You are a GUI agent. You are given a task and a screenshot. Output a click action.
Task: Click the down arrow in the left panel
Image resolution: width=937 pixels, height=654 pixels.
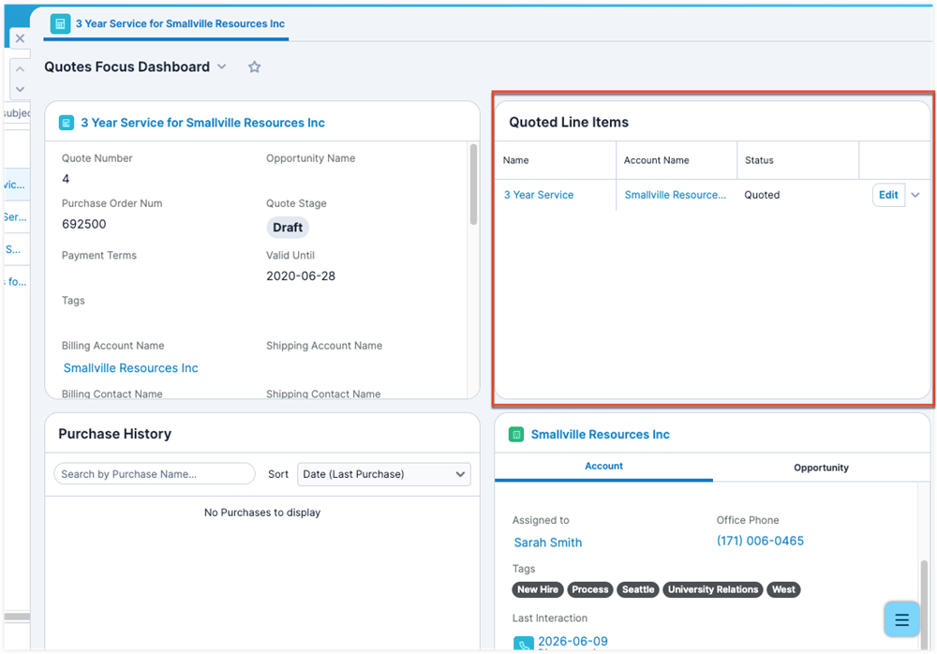[x=20, y=89]
